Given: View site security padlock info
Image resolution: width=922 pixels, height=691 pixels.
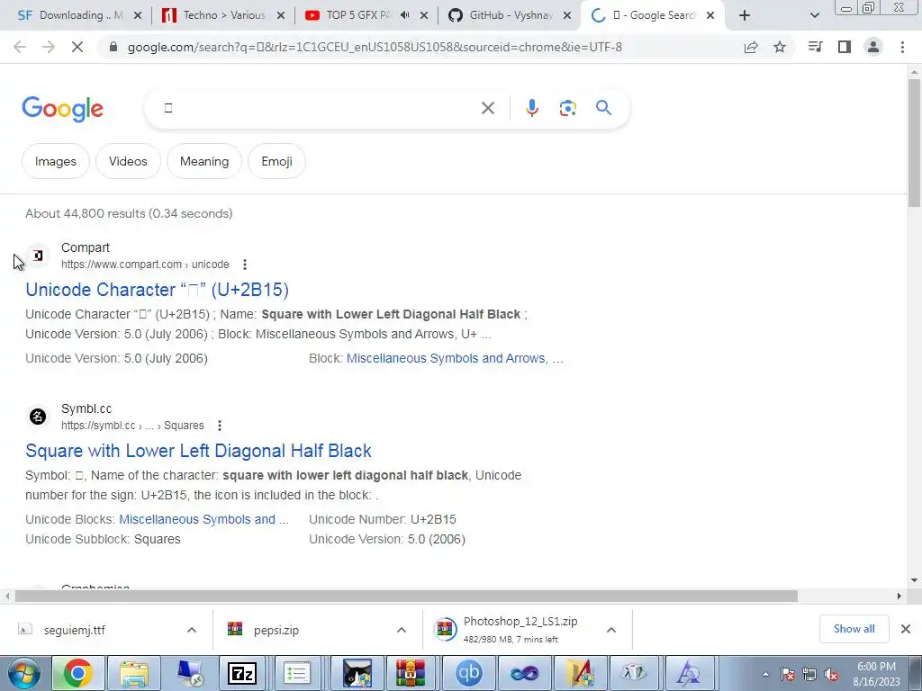Looking at the screenshot, I should click(x=114, y=47).
